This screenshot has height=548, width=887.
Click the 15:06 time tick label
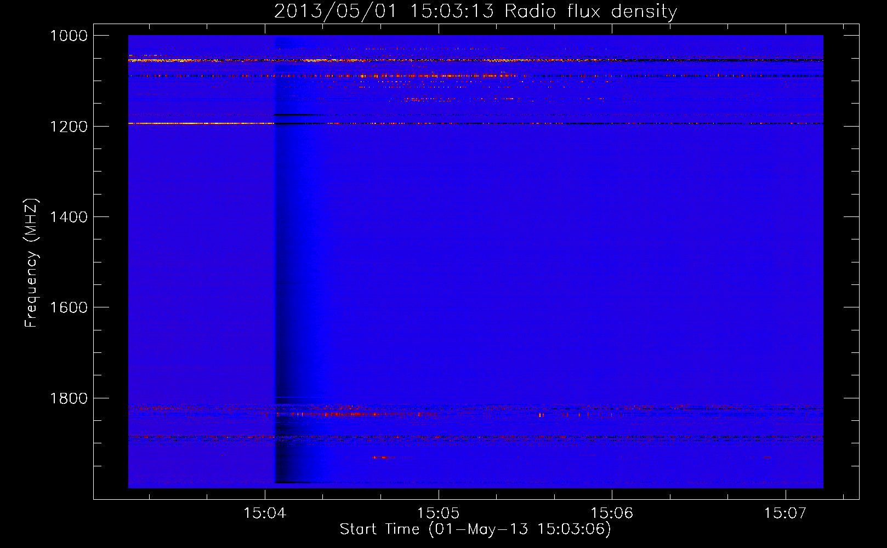point(612,513)
